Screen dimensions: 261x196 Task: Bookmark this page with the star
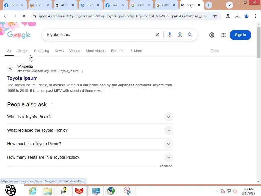pyautogui.click(x=215, y=16)
